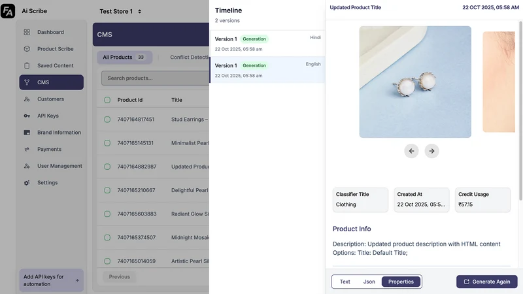523x294 pixels.
Task: Click the Minimalist Pearl product title
Action: point(190,143)
